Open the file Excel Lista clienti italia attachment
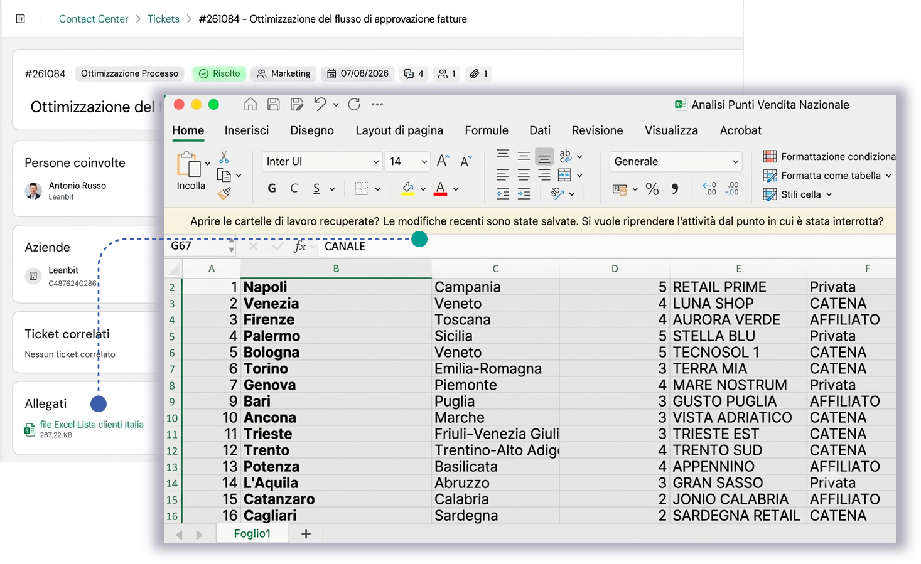921x564 pixels. tap(92, 425)
